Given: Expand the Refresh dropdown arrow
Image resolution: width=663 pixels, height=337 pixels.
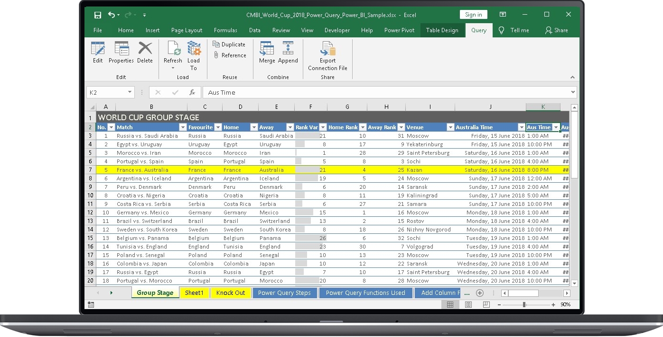Looking at the screenshot, I should (x=173, y=68).
